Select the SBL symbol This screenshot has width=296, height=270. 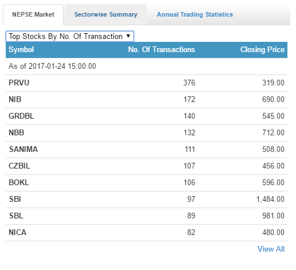pos(16,216)
